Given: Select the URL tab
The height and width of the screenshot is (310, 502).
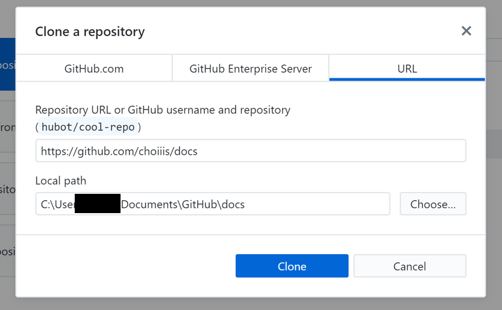Looking at the screenshot, I should click(407, 69).
